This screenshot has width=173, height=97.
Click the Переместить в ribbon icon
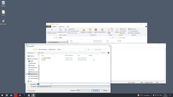84,30
